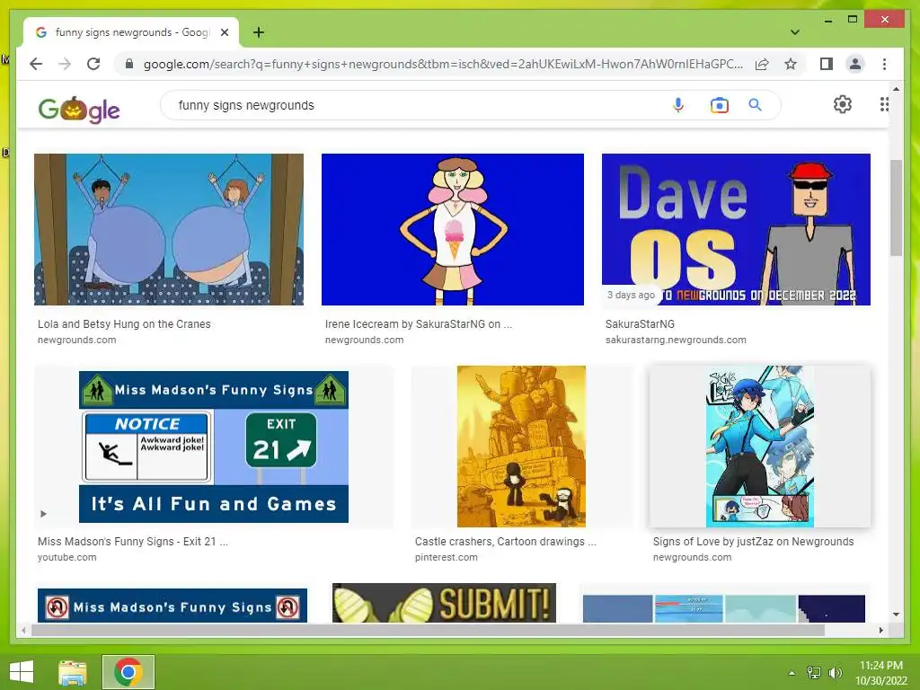Open SakuraStarNG result title
The height and width of the screenshot is (690, 920).
tap(640, 323)
